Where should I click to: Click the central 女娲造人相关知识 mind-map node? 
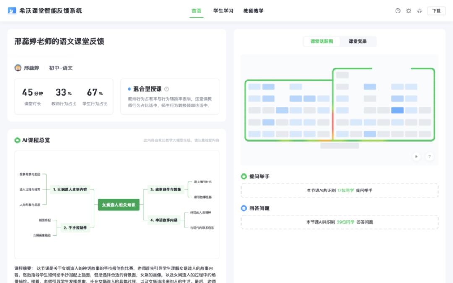click(x=118, y=205)
